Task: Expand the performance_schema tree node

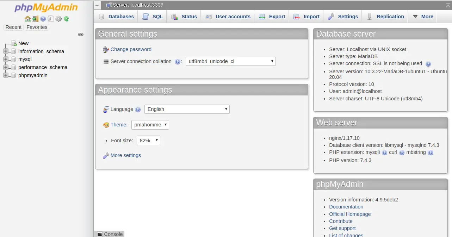Action: click(x=6, y=67)
